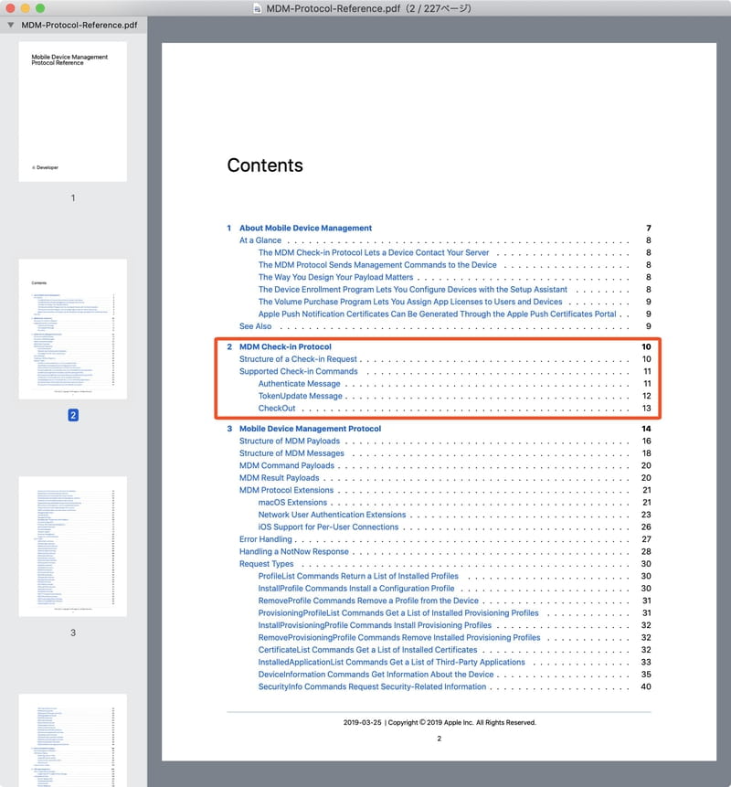Viewport: 731px width, 787px height.
Task: Jump to 'macOS Extensions'
Action: click(x=292, y=503)
